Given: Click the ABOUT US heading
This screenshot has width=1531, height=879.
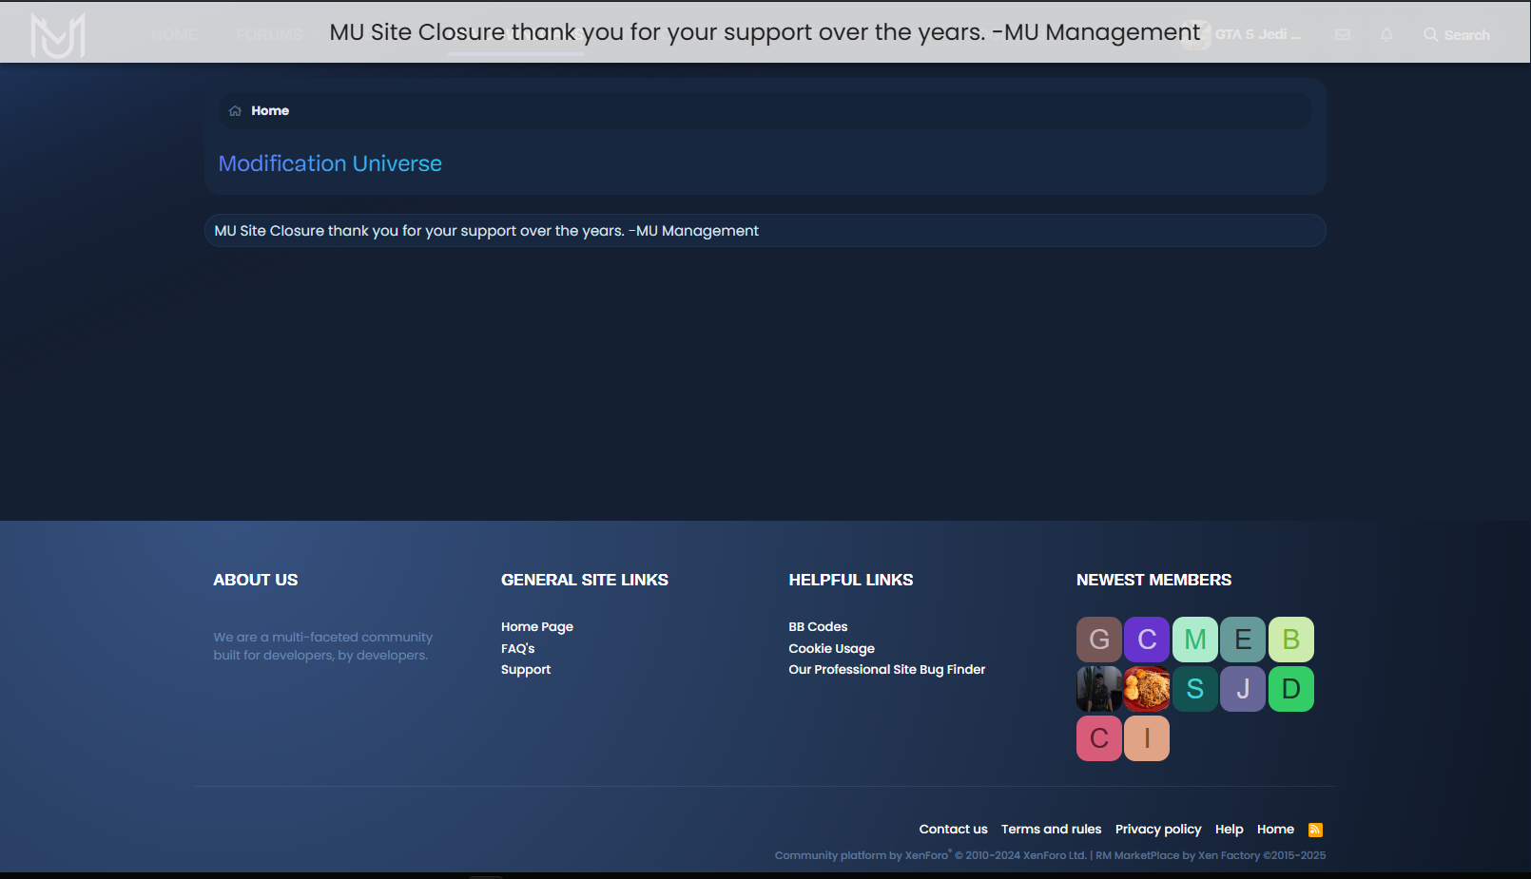Looking at the screenshot, I should pyautogui.click(x=256, y=580).
